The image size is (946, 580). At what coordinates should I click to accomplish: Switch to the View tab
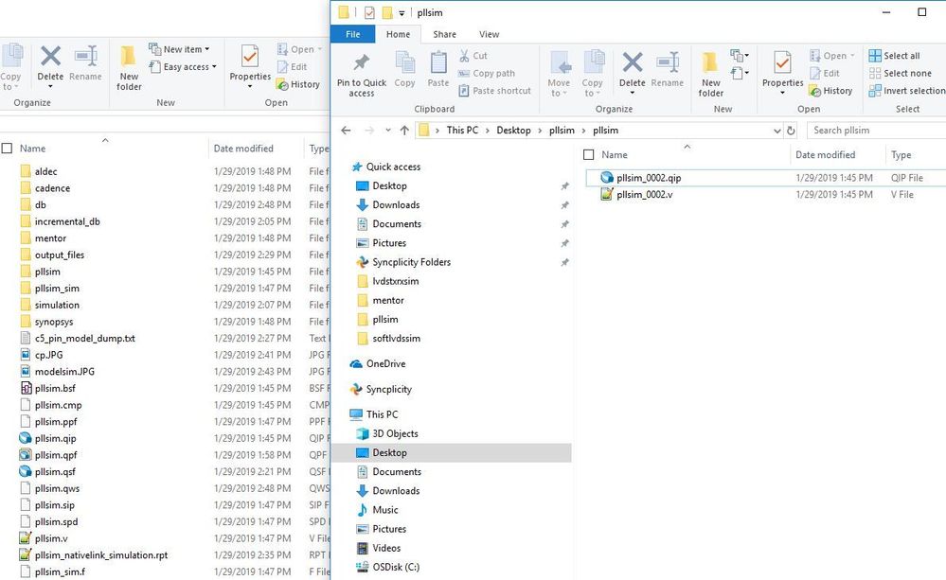(490, 34)
